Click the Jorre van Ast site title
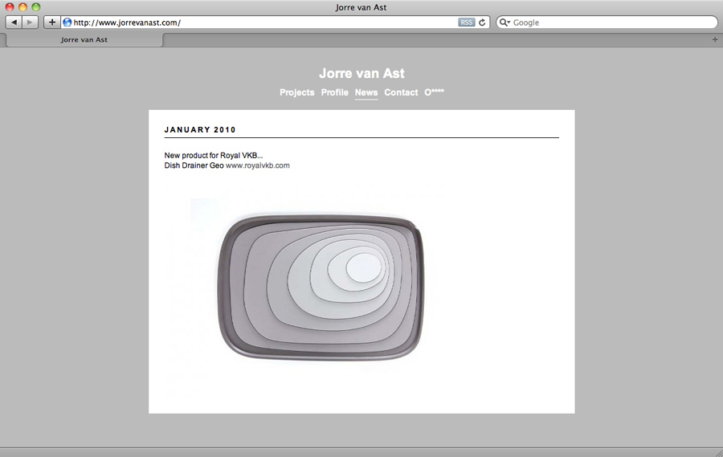This screenshot has height=457, width=723. click(361, 73)
